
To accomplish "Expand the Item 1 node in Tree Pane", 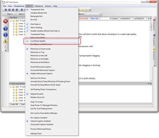I will pos(14,23).
